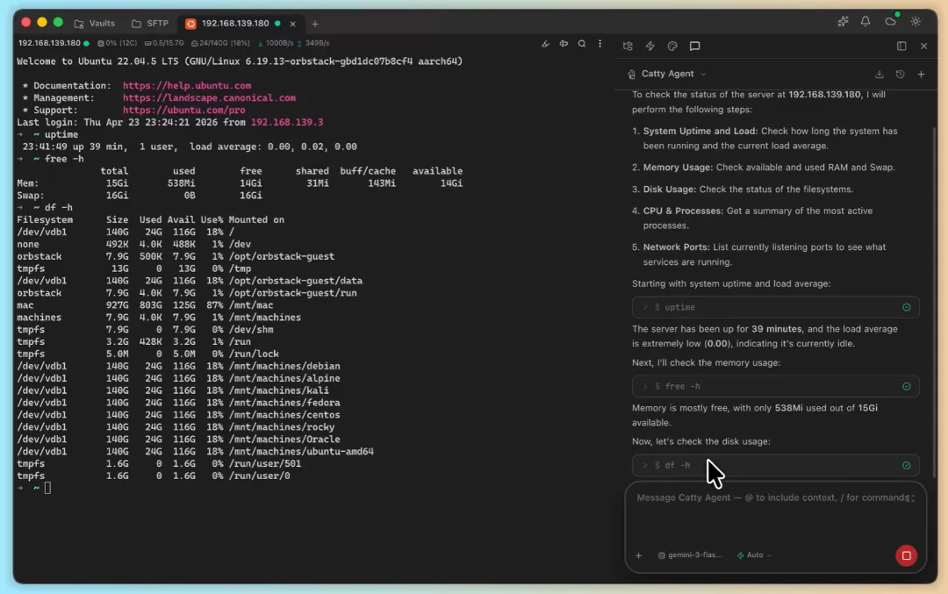Viewport: 948px width, 594px height.
Task: Close the Catty Agent side panel
Action: [923, 46]
